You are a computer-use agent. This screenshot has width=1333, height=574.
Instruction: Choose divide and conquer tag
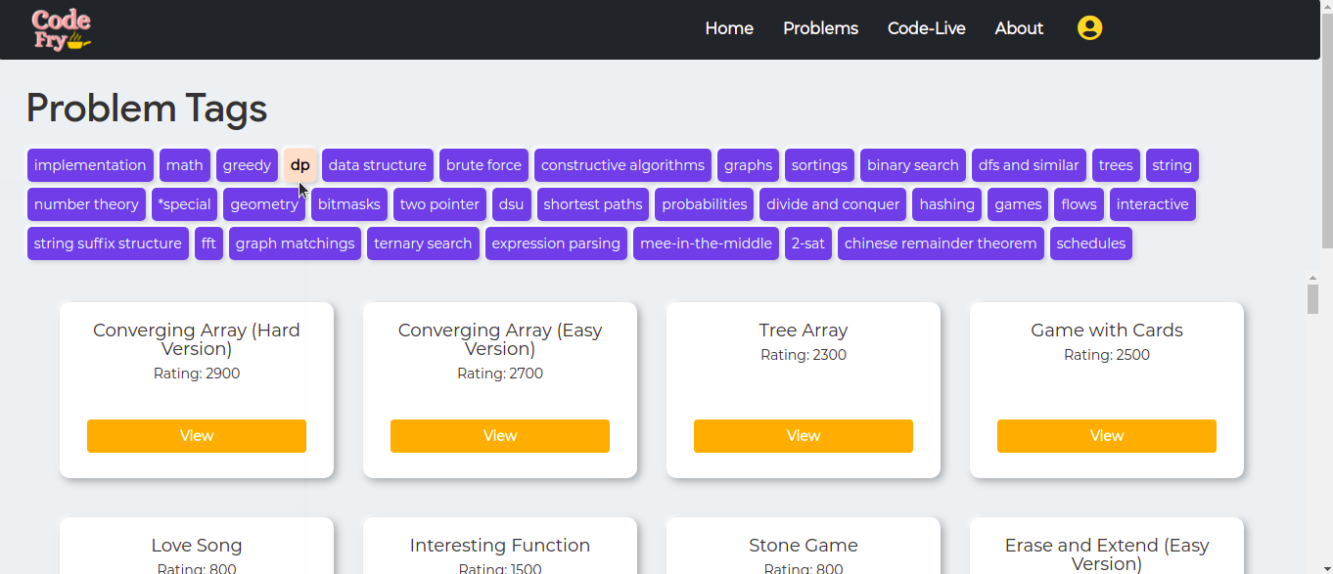[833, 204]
